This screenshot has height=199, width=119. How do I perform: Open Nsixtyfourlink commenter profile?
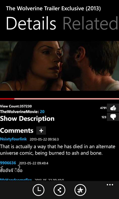click(x=13, y=139)
